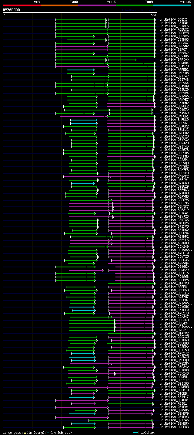
Task: Open hit UniRef100_B4F861
Action: pos(174,116)
